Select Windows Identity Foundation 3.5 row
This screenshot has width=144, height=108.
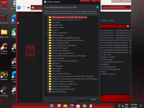pyautogui.click(x=64, y=84)
